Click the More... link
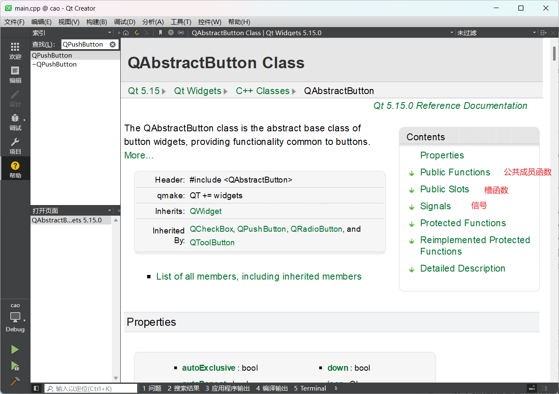 coord(139,155)
